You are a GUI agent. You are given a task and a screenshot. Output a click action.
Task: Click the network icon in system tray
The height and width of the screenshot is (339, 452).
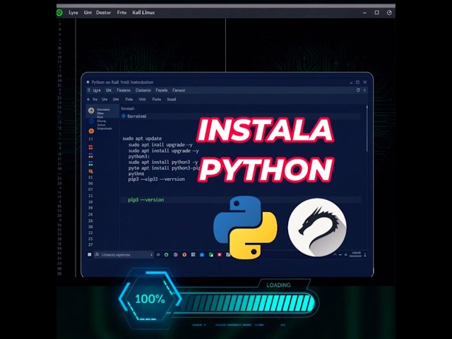tap(340, 255)
